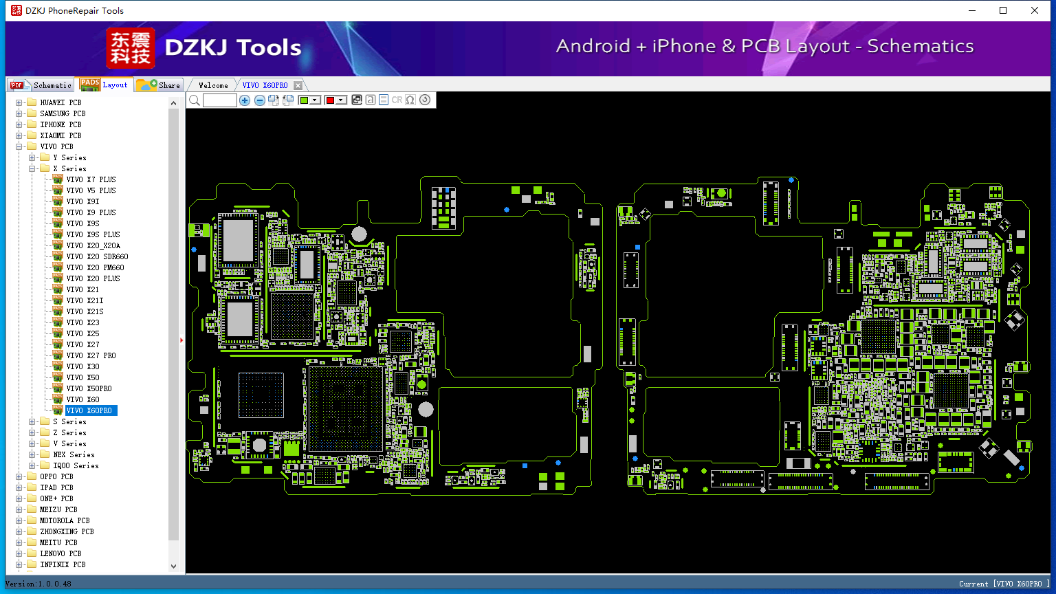
Task: Click the OPPO PCB folder icon
Action: (x=32, y=476)
